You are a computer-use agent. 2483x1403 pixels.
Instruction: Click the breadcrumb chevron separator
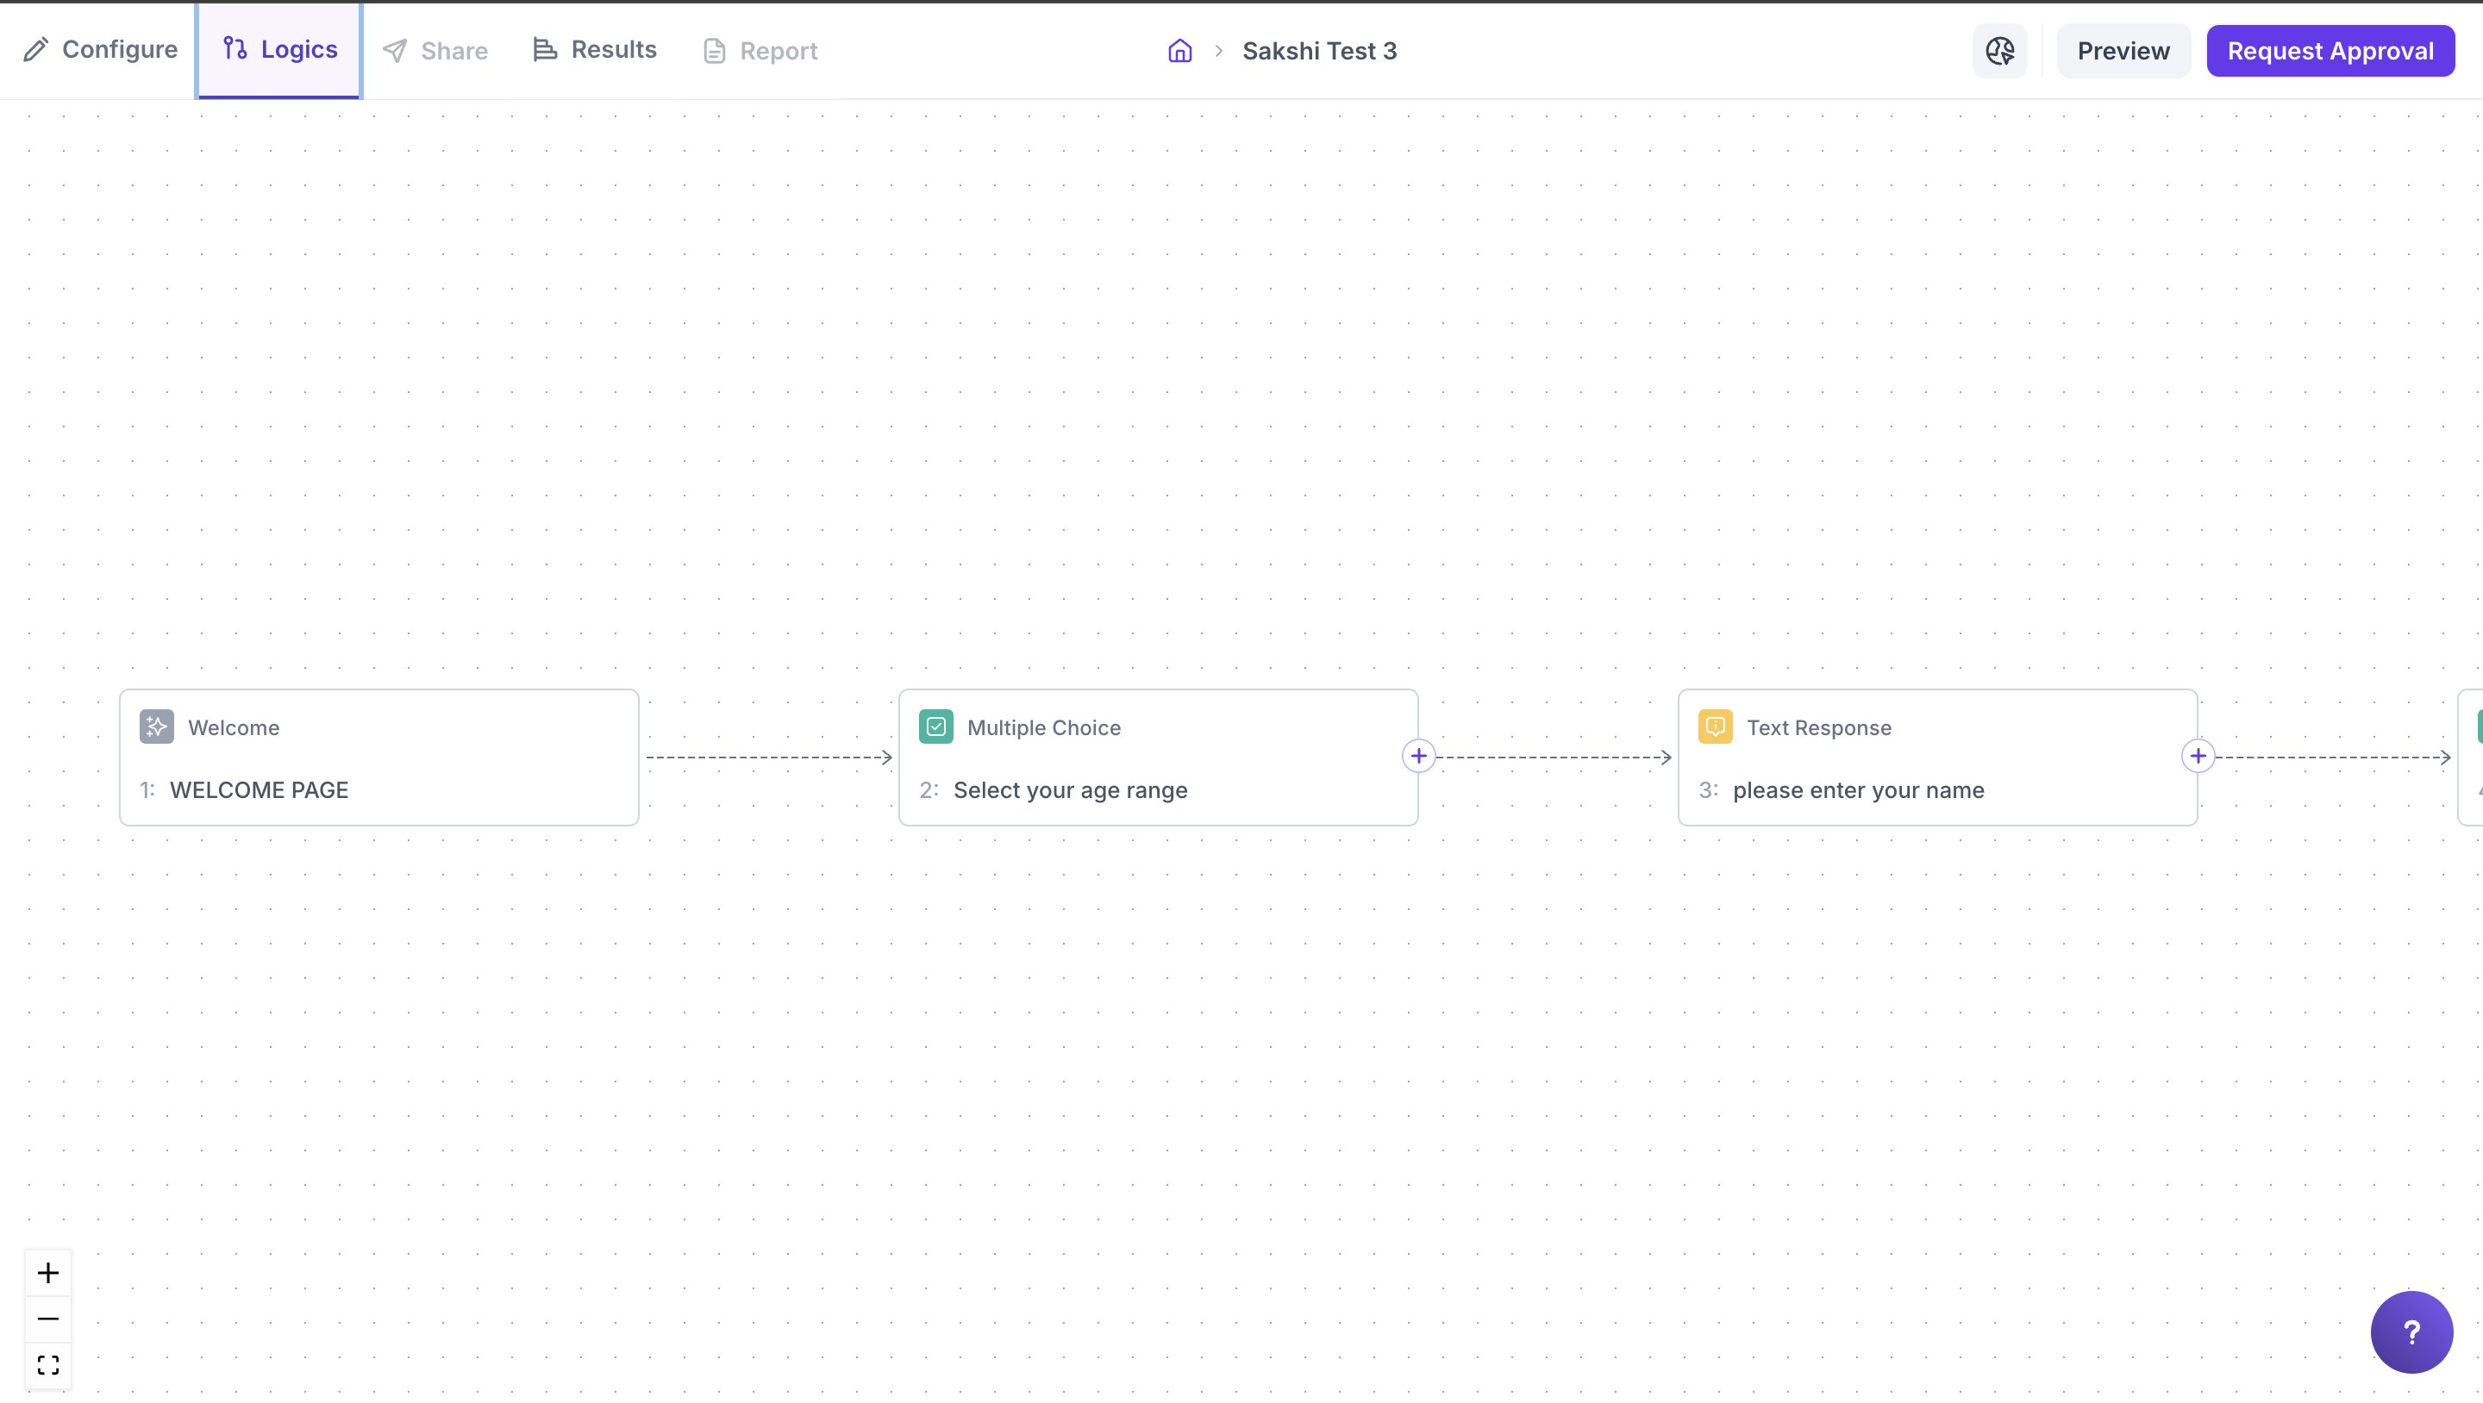coord(1218,51)
